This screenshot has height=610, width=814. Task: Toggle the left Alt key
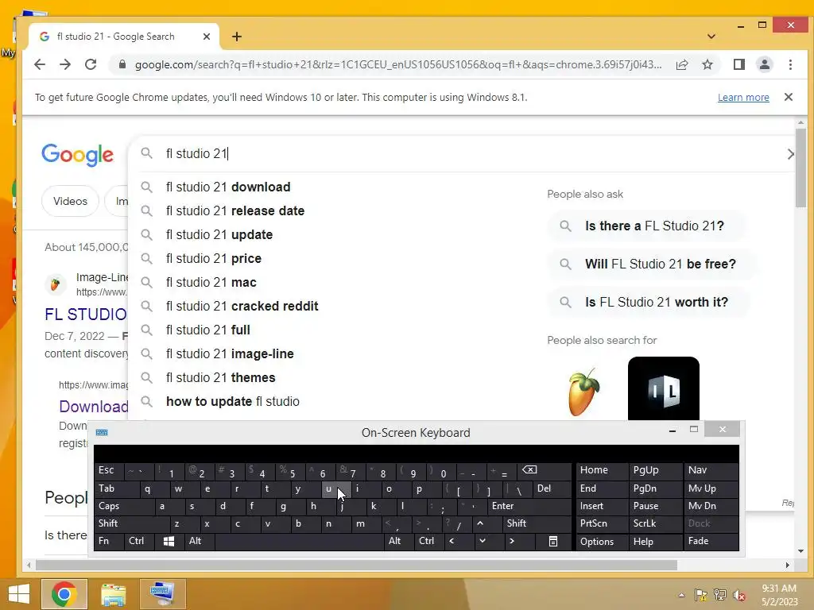(200, 541)
